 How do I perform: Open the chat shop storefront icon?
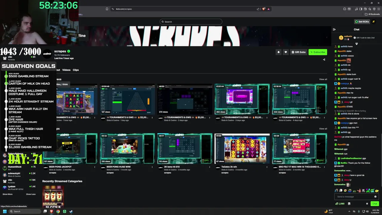click(x=349, y=204)
